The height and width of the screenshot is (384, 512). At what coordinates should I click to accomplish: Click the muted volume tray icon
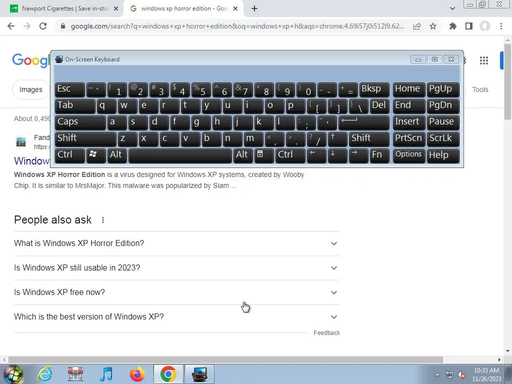(x=461, y=375)
